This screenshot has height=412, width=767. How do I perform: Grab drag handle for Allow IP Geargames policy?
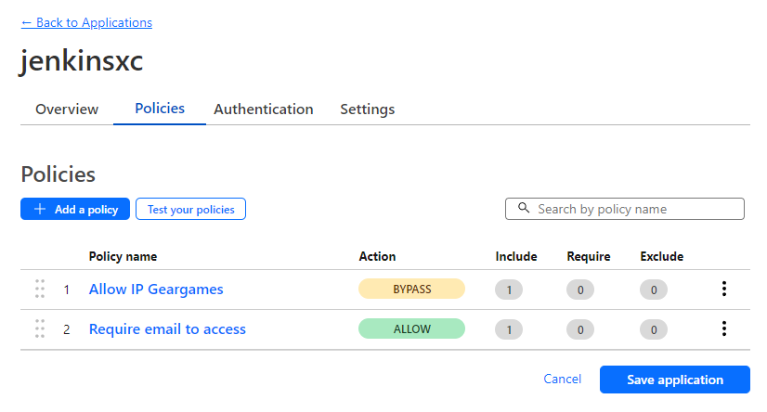[x=40, y=289]
